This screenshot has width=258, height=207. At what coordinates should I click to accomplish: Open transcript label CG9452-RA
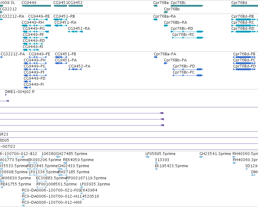click(x=79, y=29)
